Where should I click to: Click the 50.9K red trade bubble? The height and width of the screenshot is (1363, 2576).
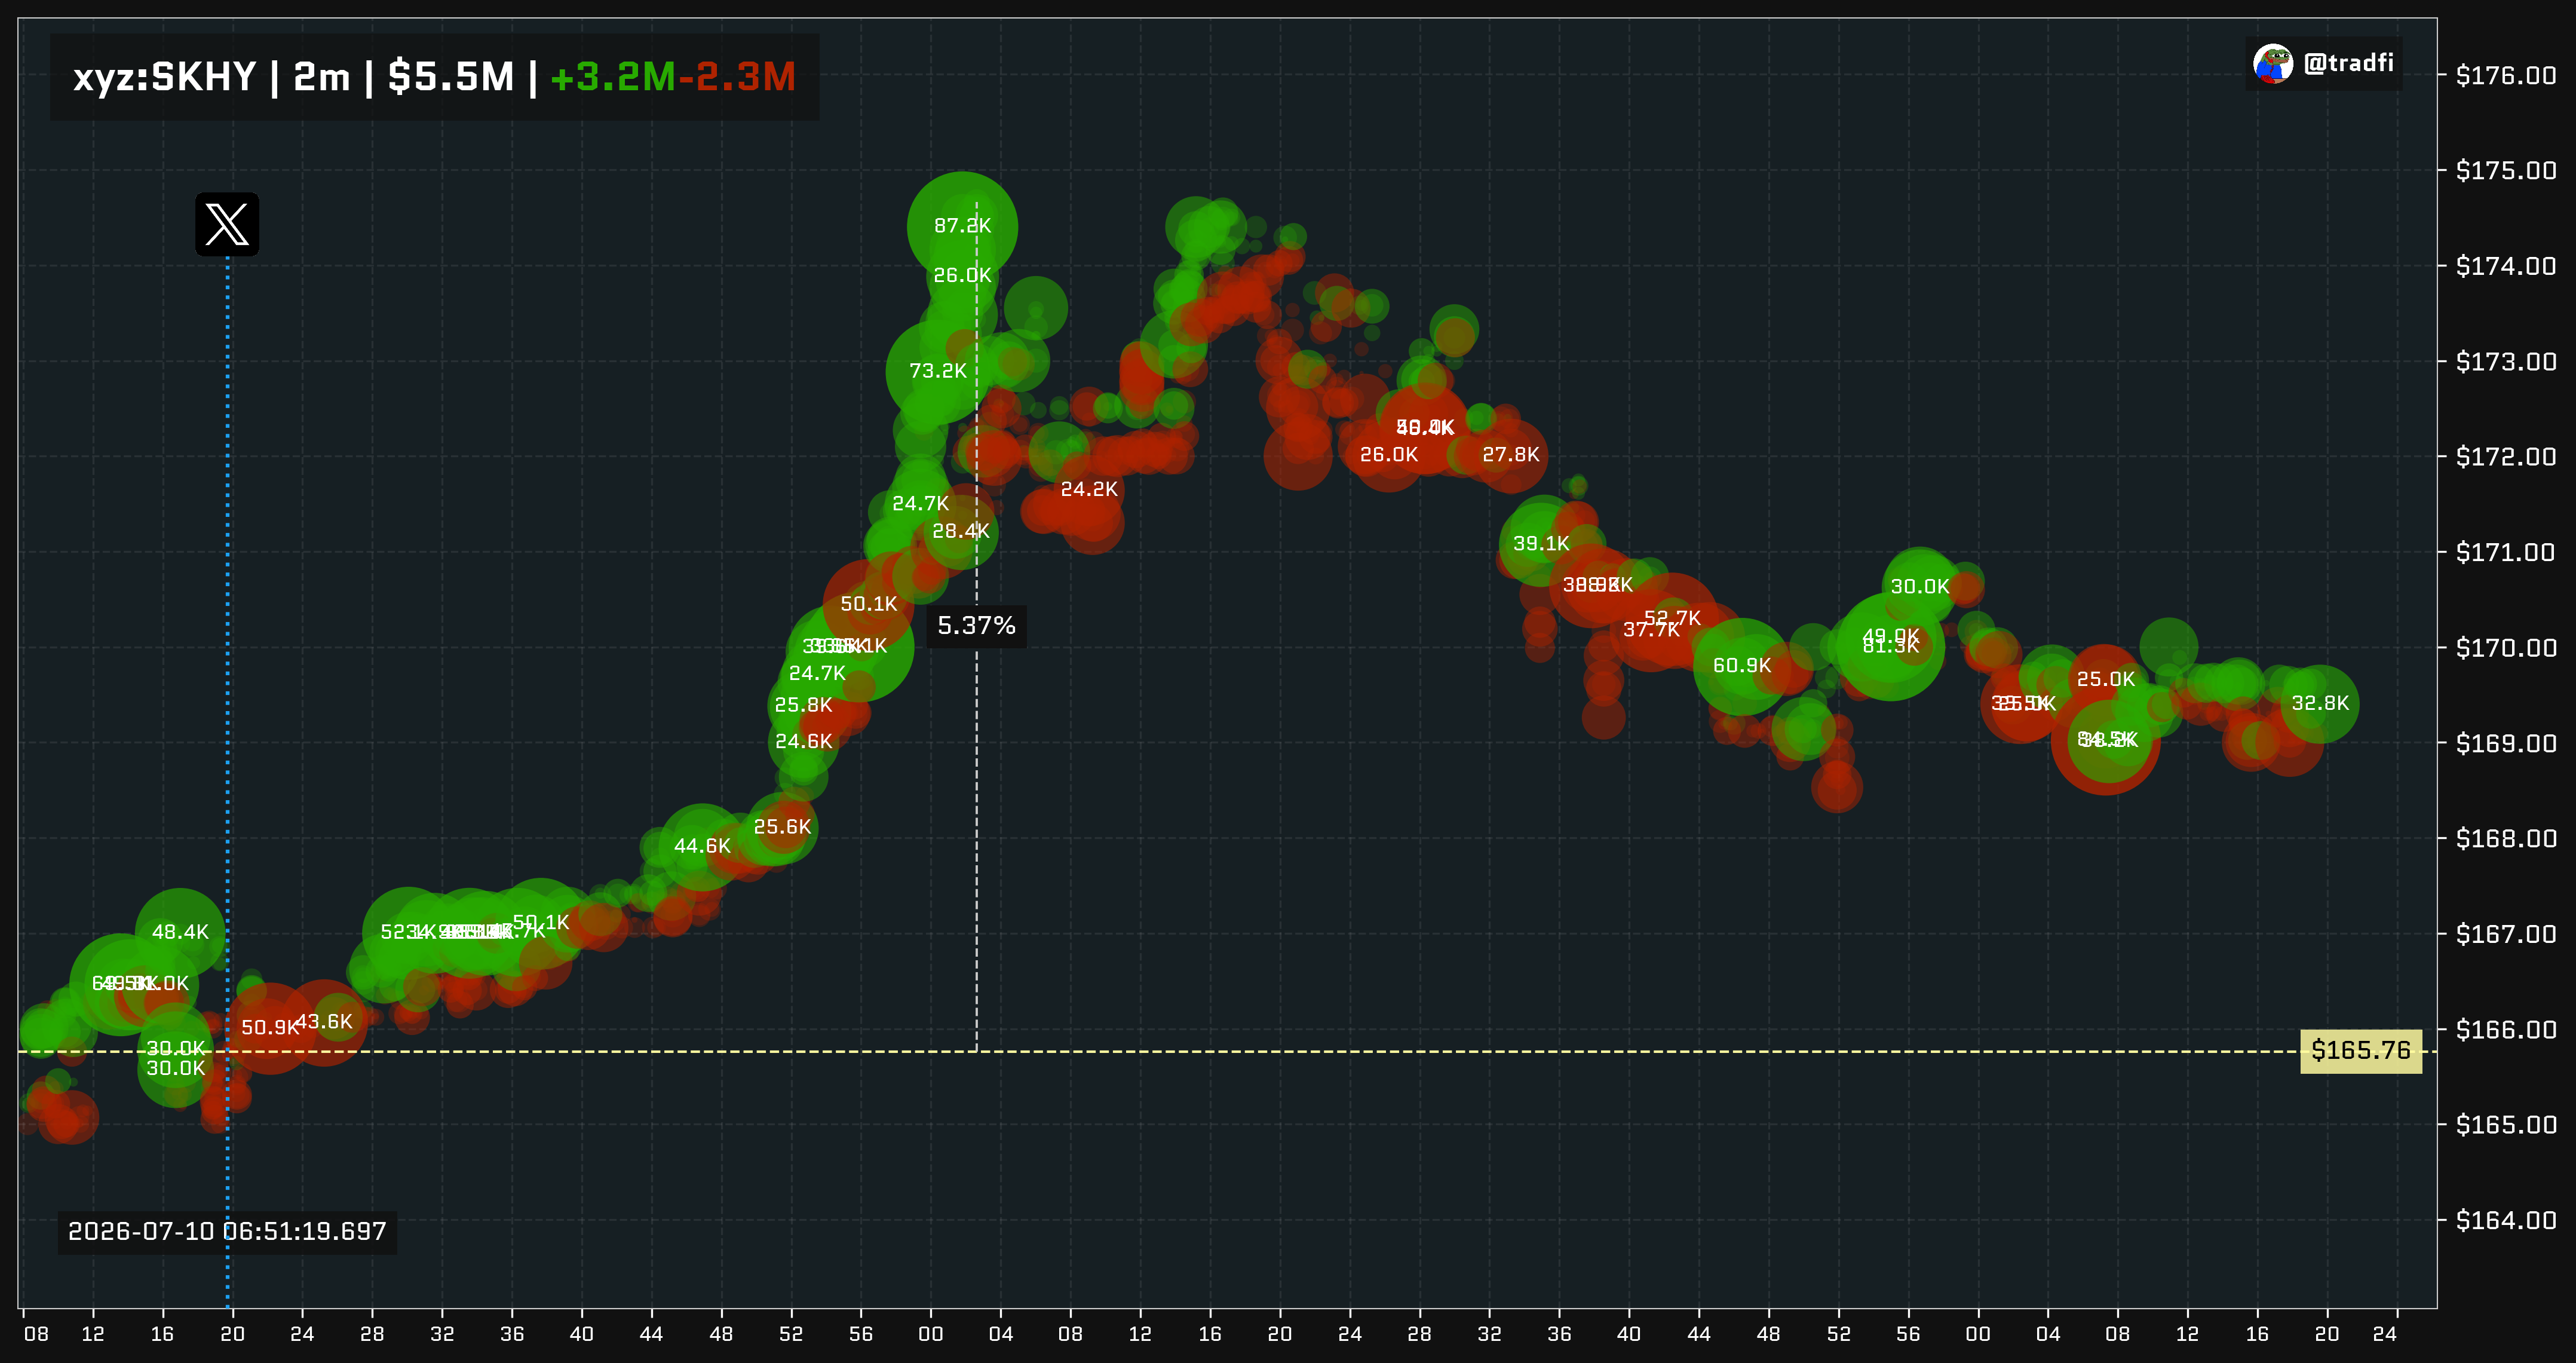(x=269, y=1028)
